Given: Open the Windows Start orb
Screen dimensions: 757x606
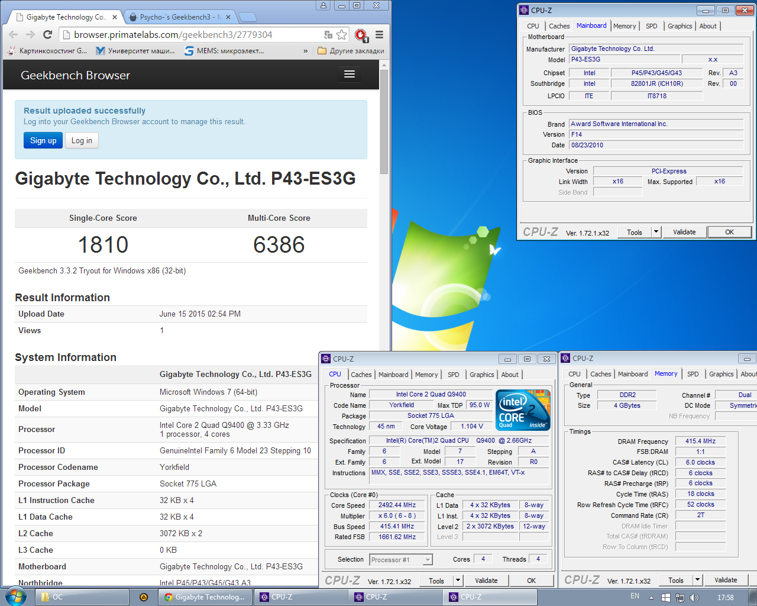Looking at the screenshot, I should coord(15,597).
